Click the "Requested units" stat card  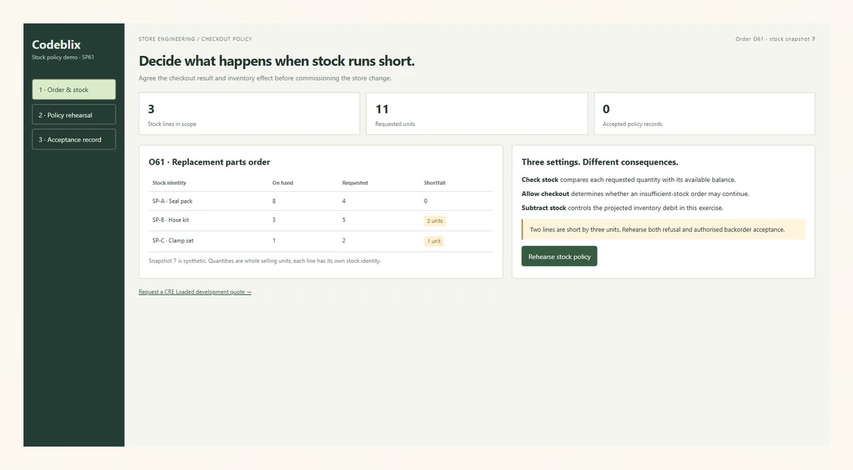pos(476,114)
